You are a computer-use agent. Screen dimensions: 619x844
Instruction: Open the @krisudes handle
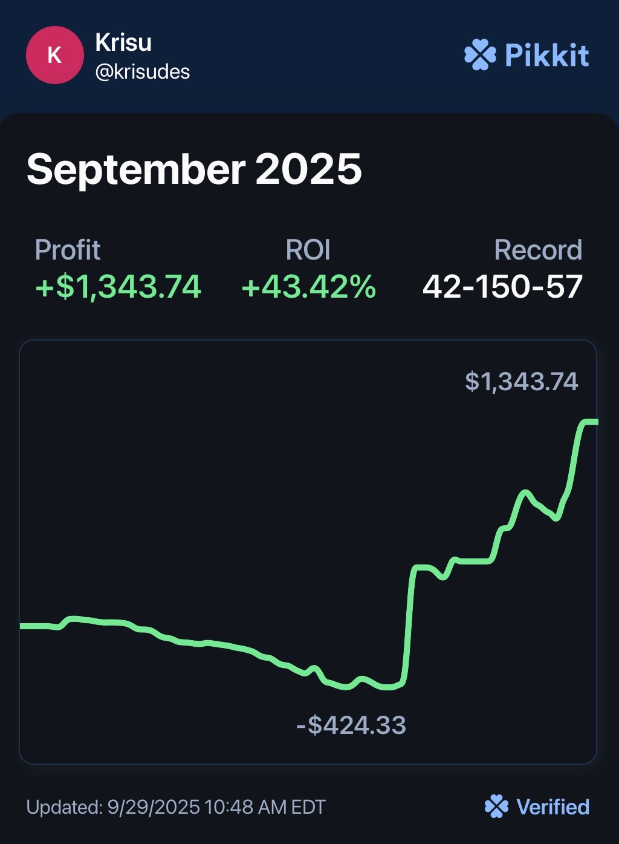click(x=143, y=72)
